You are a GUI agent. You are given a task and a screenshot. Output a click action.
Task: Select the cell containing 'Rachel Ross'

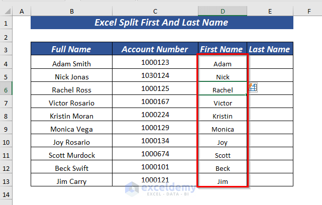click(72, 90)
